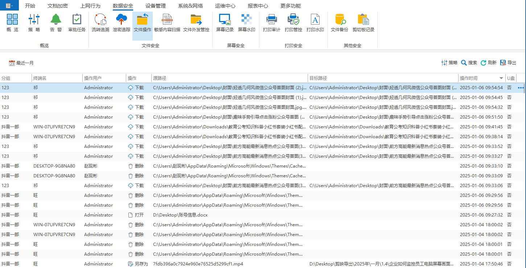Click the 刷新 refresh button
This screenshot has width=526, height=268.
point(488,63)
